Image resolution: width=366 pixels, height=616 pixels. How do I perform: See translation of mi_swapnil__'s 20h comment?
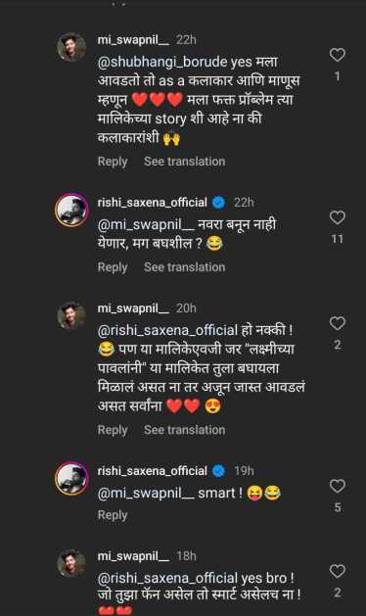[185, 430]
